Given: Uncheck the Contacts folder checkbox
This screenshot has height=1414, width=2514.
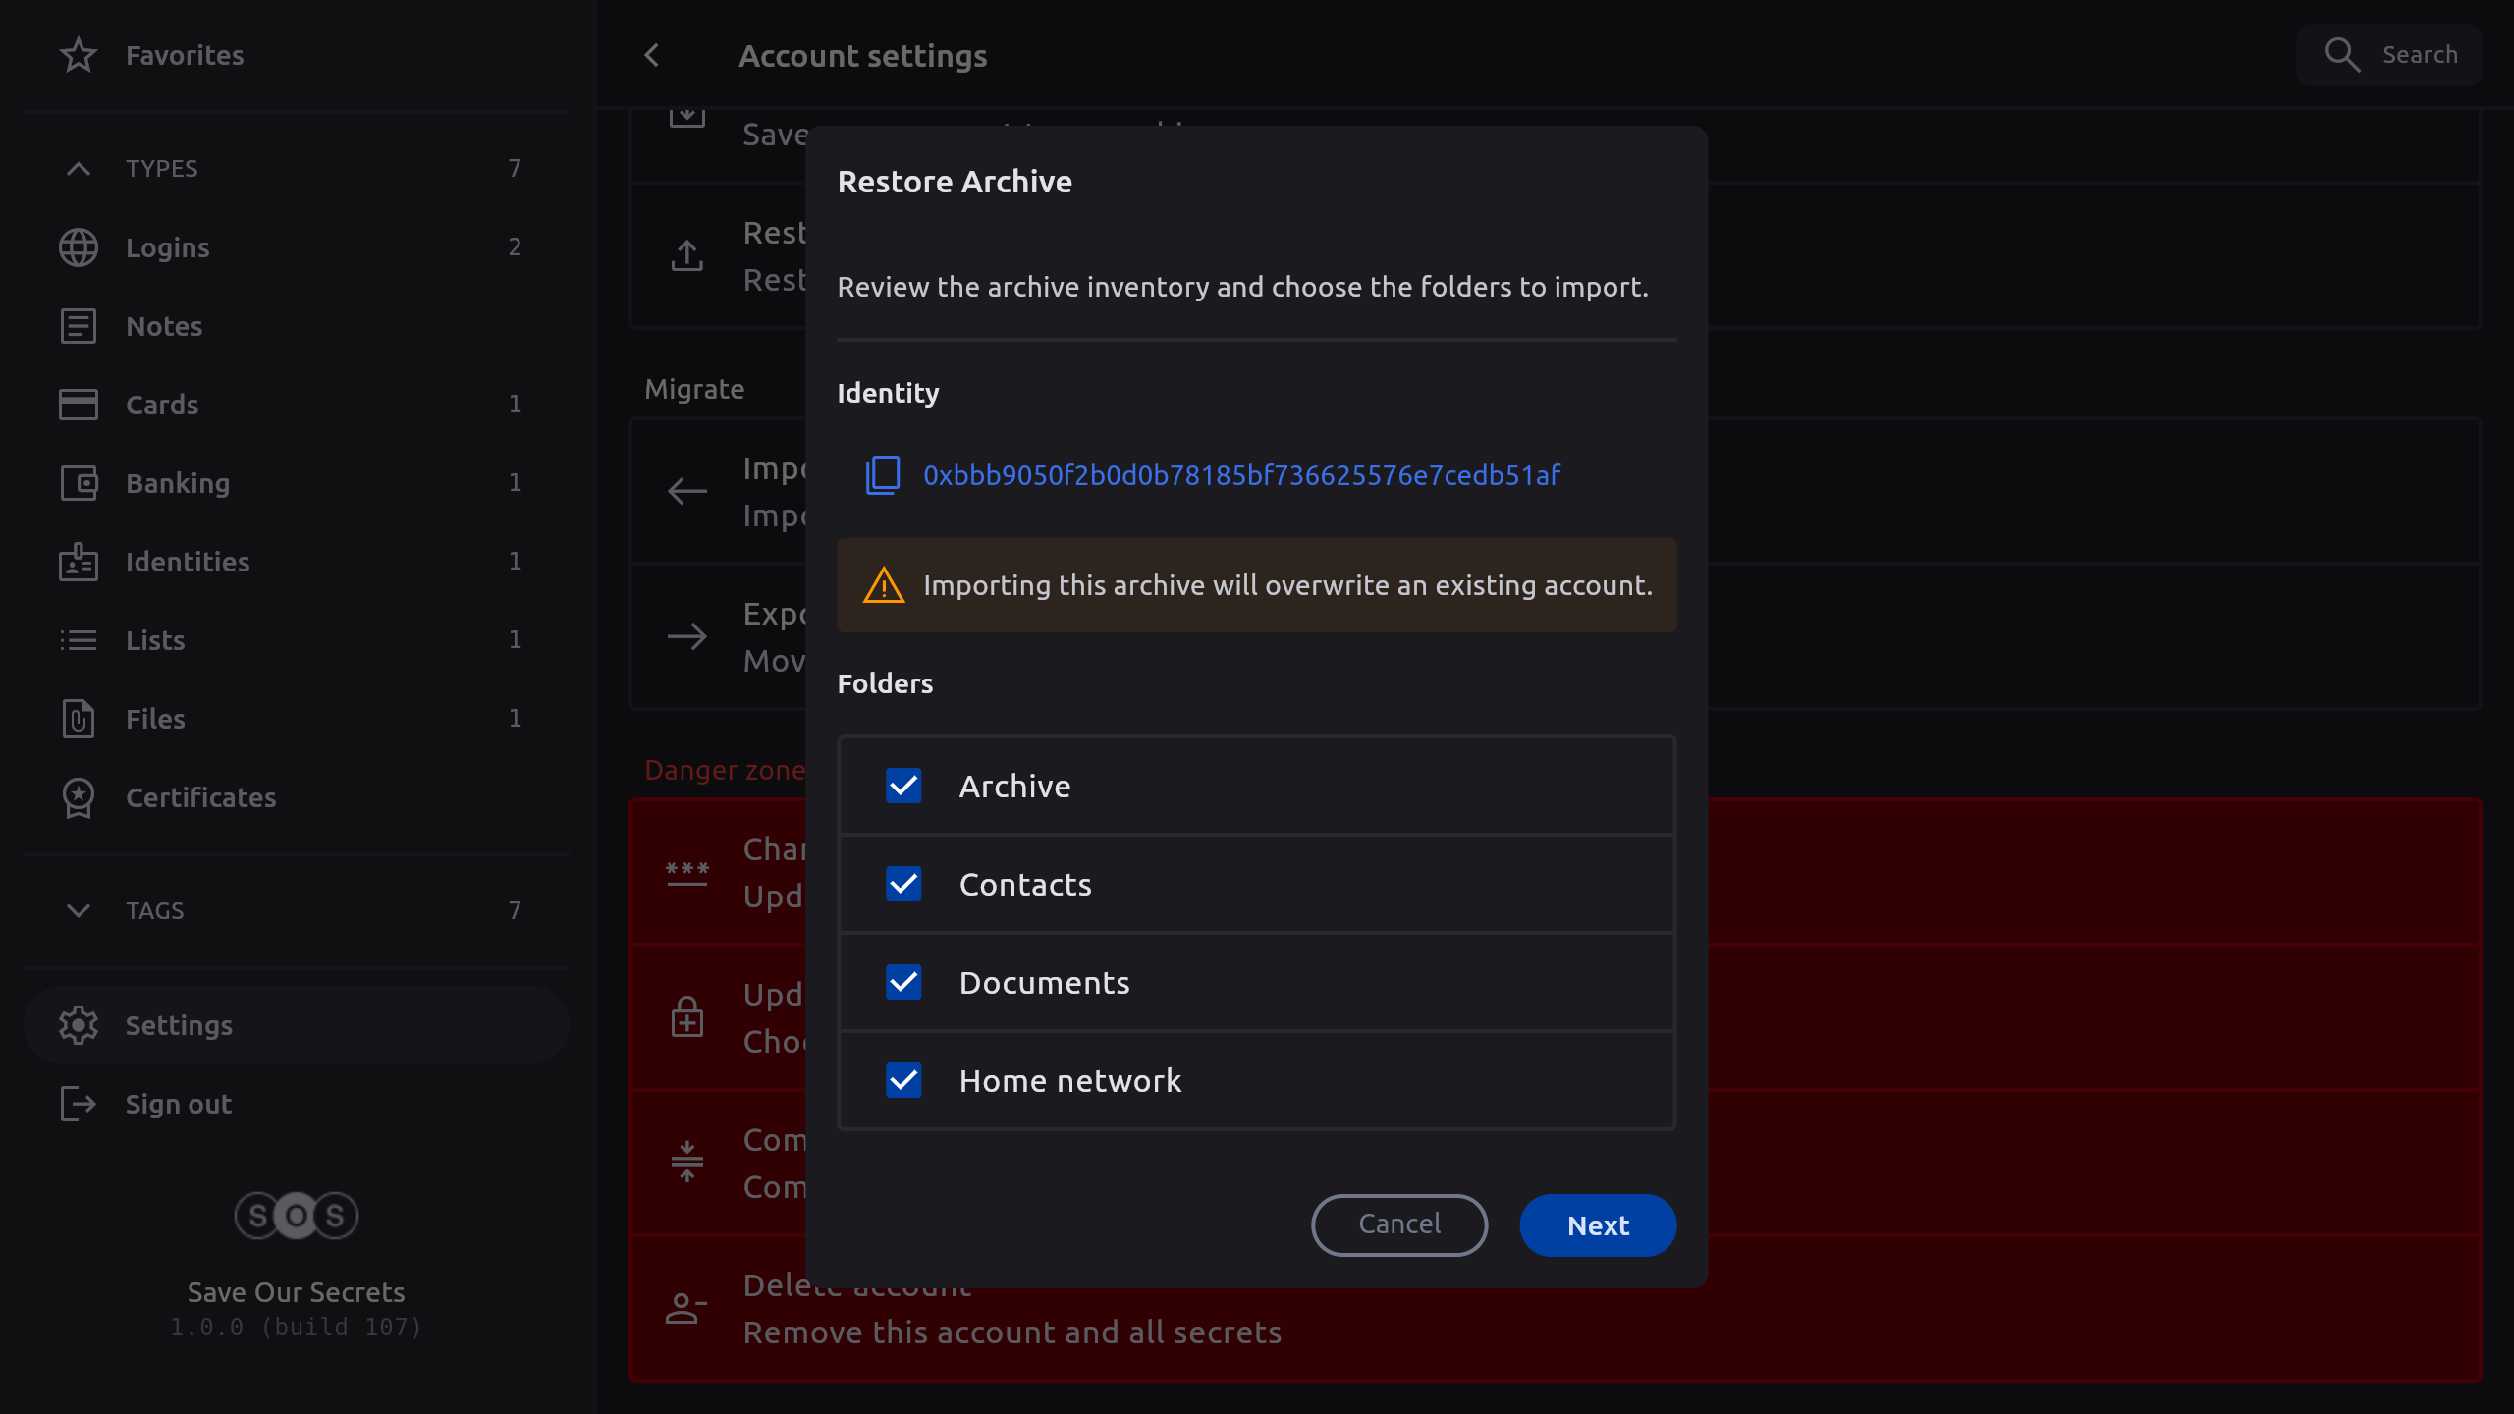Looking at the screenshot, I should point(903,884).
